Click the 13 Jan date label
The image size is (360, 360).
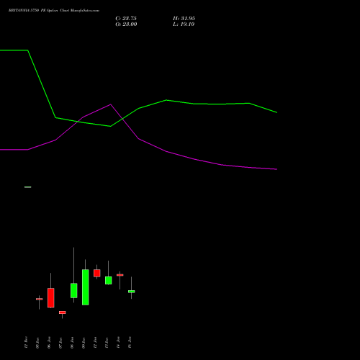pyautogui.click(x=107, y=343)
